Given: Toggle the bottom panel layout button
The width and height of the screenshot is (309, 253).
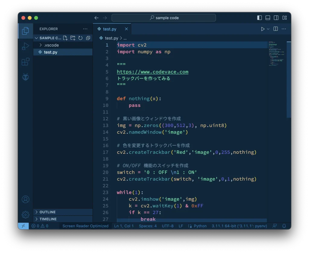Looking at the screenshot, I should pyautogui.click(x=268, y=18).
